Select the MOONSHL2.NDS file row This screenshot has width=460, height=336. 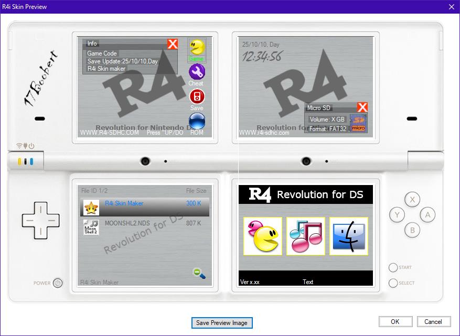(x=145, y=227)
